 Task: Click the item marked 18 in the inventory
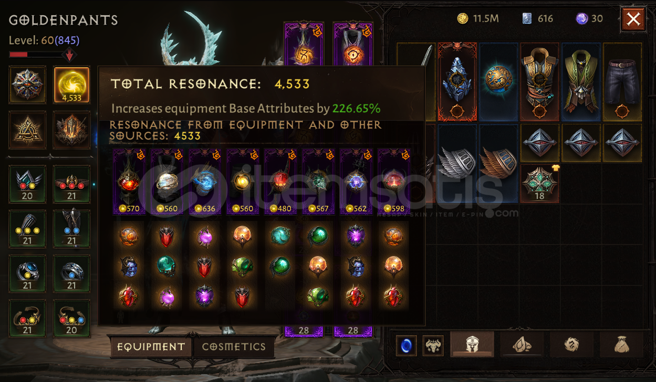539,184
